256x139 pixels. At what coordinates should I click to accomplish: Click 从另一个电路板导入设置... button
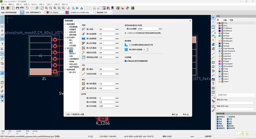(76, 114)
